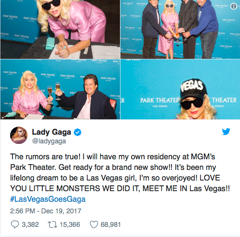View the 68,981 likes count
Image resolution: width=240 pixels, height=237 pixels.
pos(110,224)
